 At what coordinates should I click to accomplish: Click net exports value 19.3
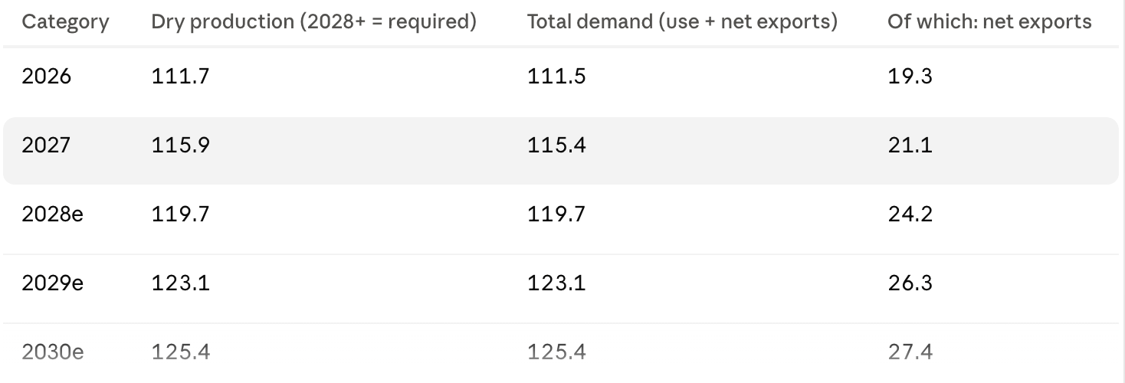(x=910, y=76)
